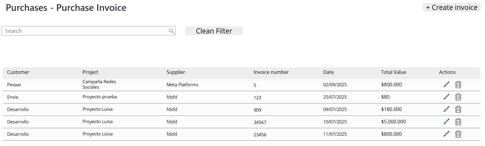
Task: Edit invoice number 34567
Action: pyautogui.click(x=446, y=122)
